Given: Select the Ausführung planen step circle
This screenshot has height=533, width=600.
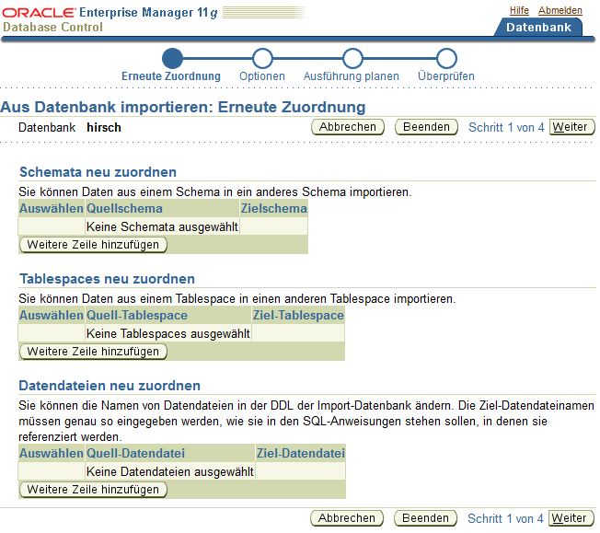Looking at the screenshot, I should pyautogui.click(x=352, y=58).
